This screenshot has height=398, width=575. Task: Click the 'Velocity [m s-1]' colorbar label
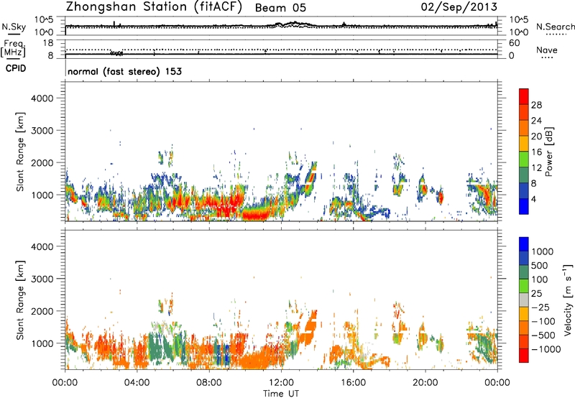click(x=568, y=300)
